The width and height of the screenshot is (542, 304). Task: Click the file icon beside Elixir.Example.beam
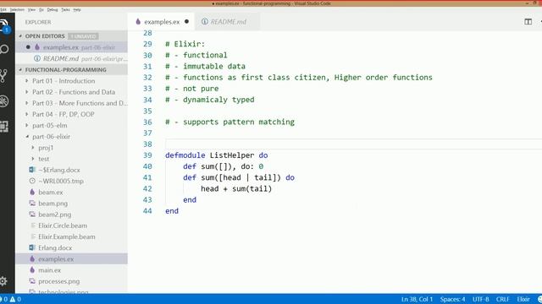tap(33, 236)
